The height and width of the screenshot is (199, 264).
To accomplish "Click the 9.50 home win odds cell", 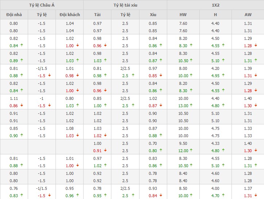I will (183, 144).
